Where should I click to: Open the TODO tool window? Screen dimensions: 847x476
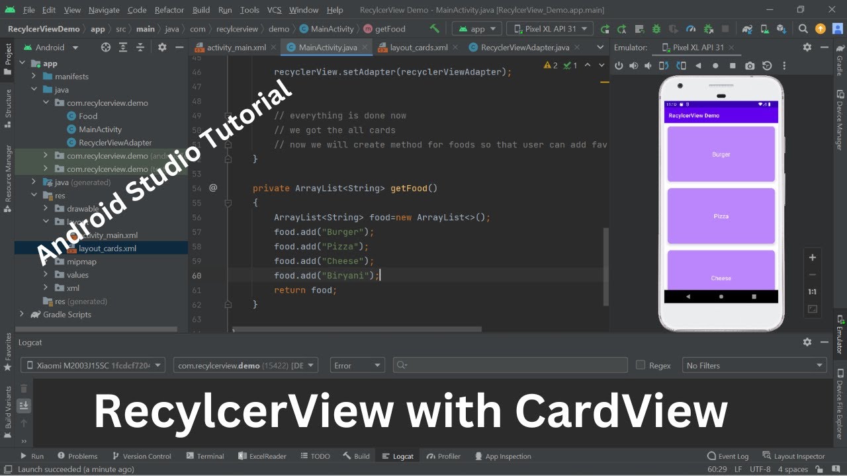314,456
